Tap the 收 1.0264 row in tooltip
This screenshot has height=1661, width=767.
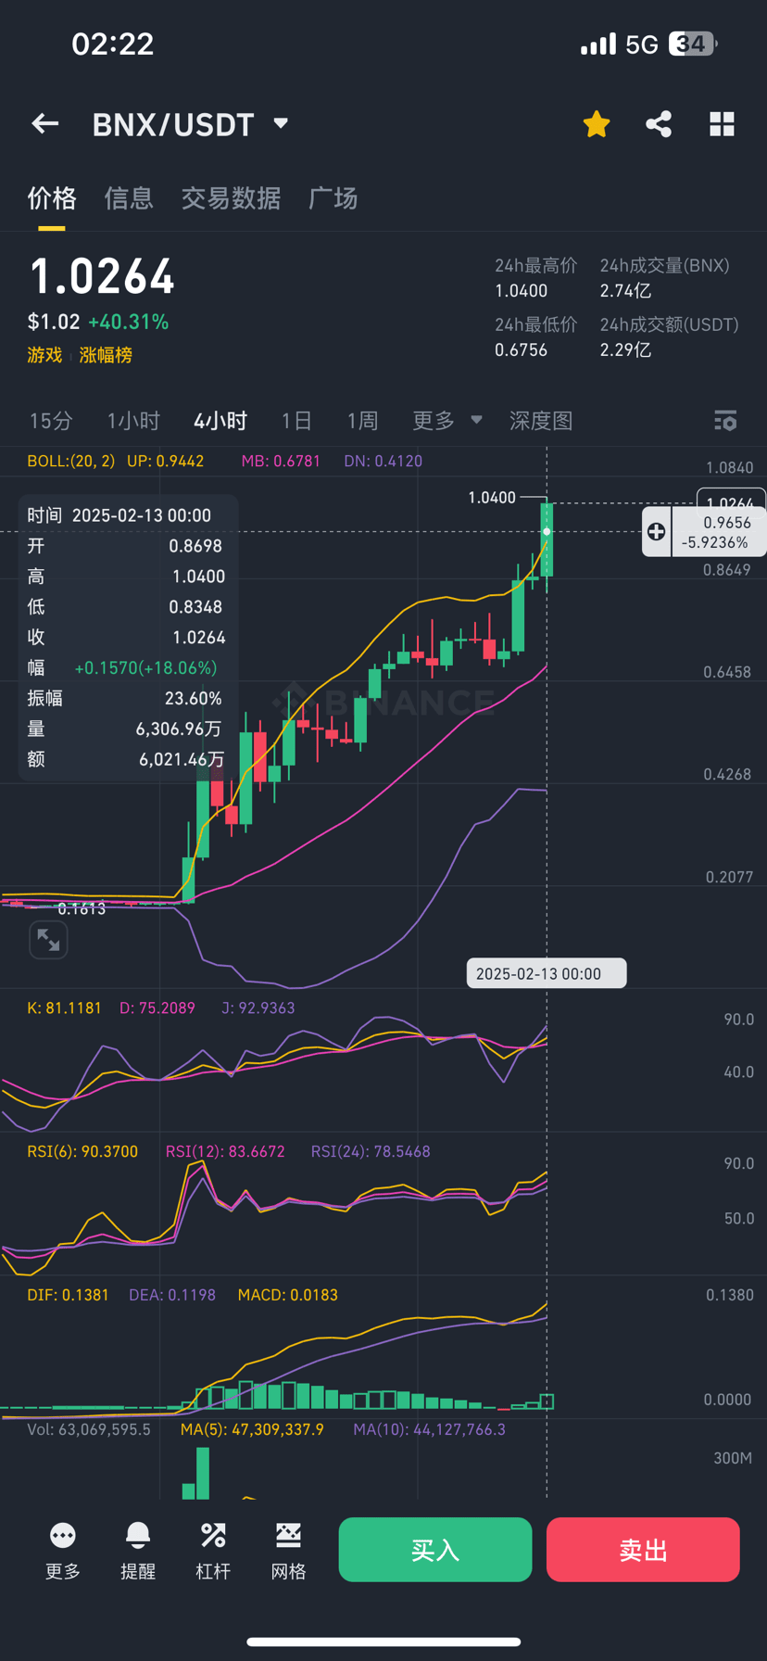coord(126,637)
